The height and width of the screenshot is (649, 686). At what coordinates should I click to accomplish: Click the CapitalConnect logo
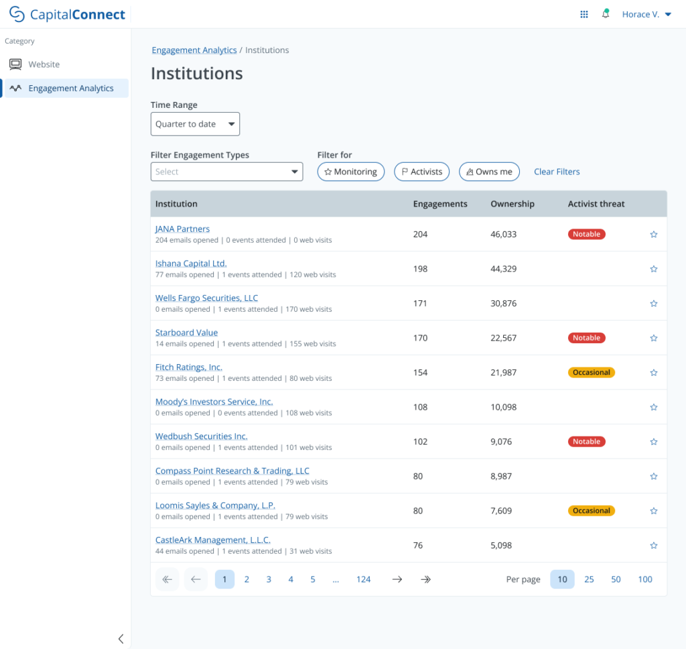coord(65,13)
